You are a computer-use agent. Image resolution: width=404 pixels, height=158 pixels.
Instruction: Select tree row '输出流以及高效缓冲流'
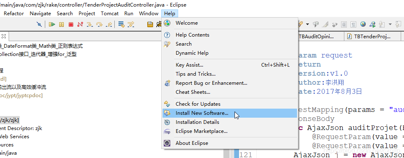tap(23, 87)
